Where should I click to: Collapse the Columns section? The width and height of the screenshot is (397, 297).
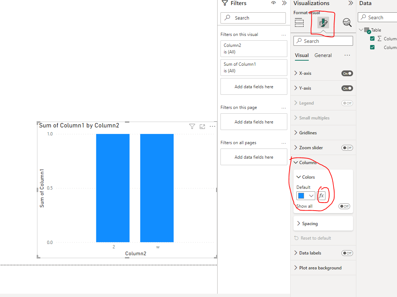296,163
